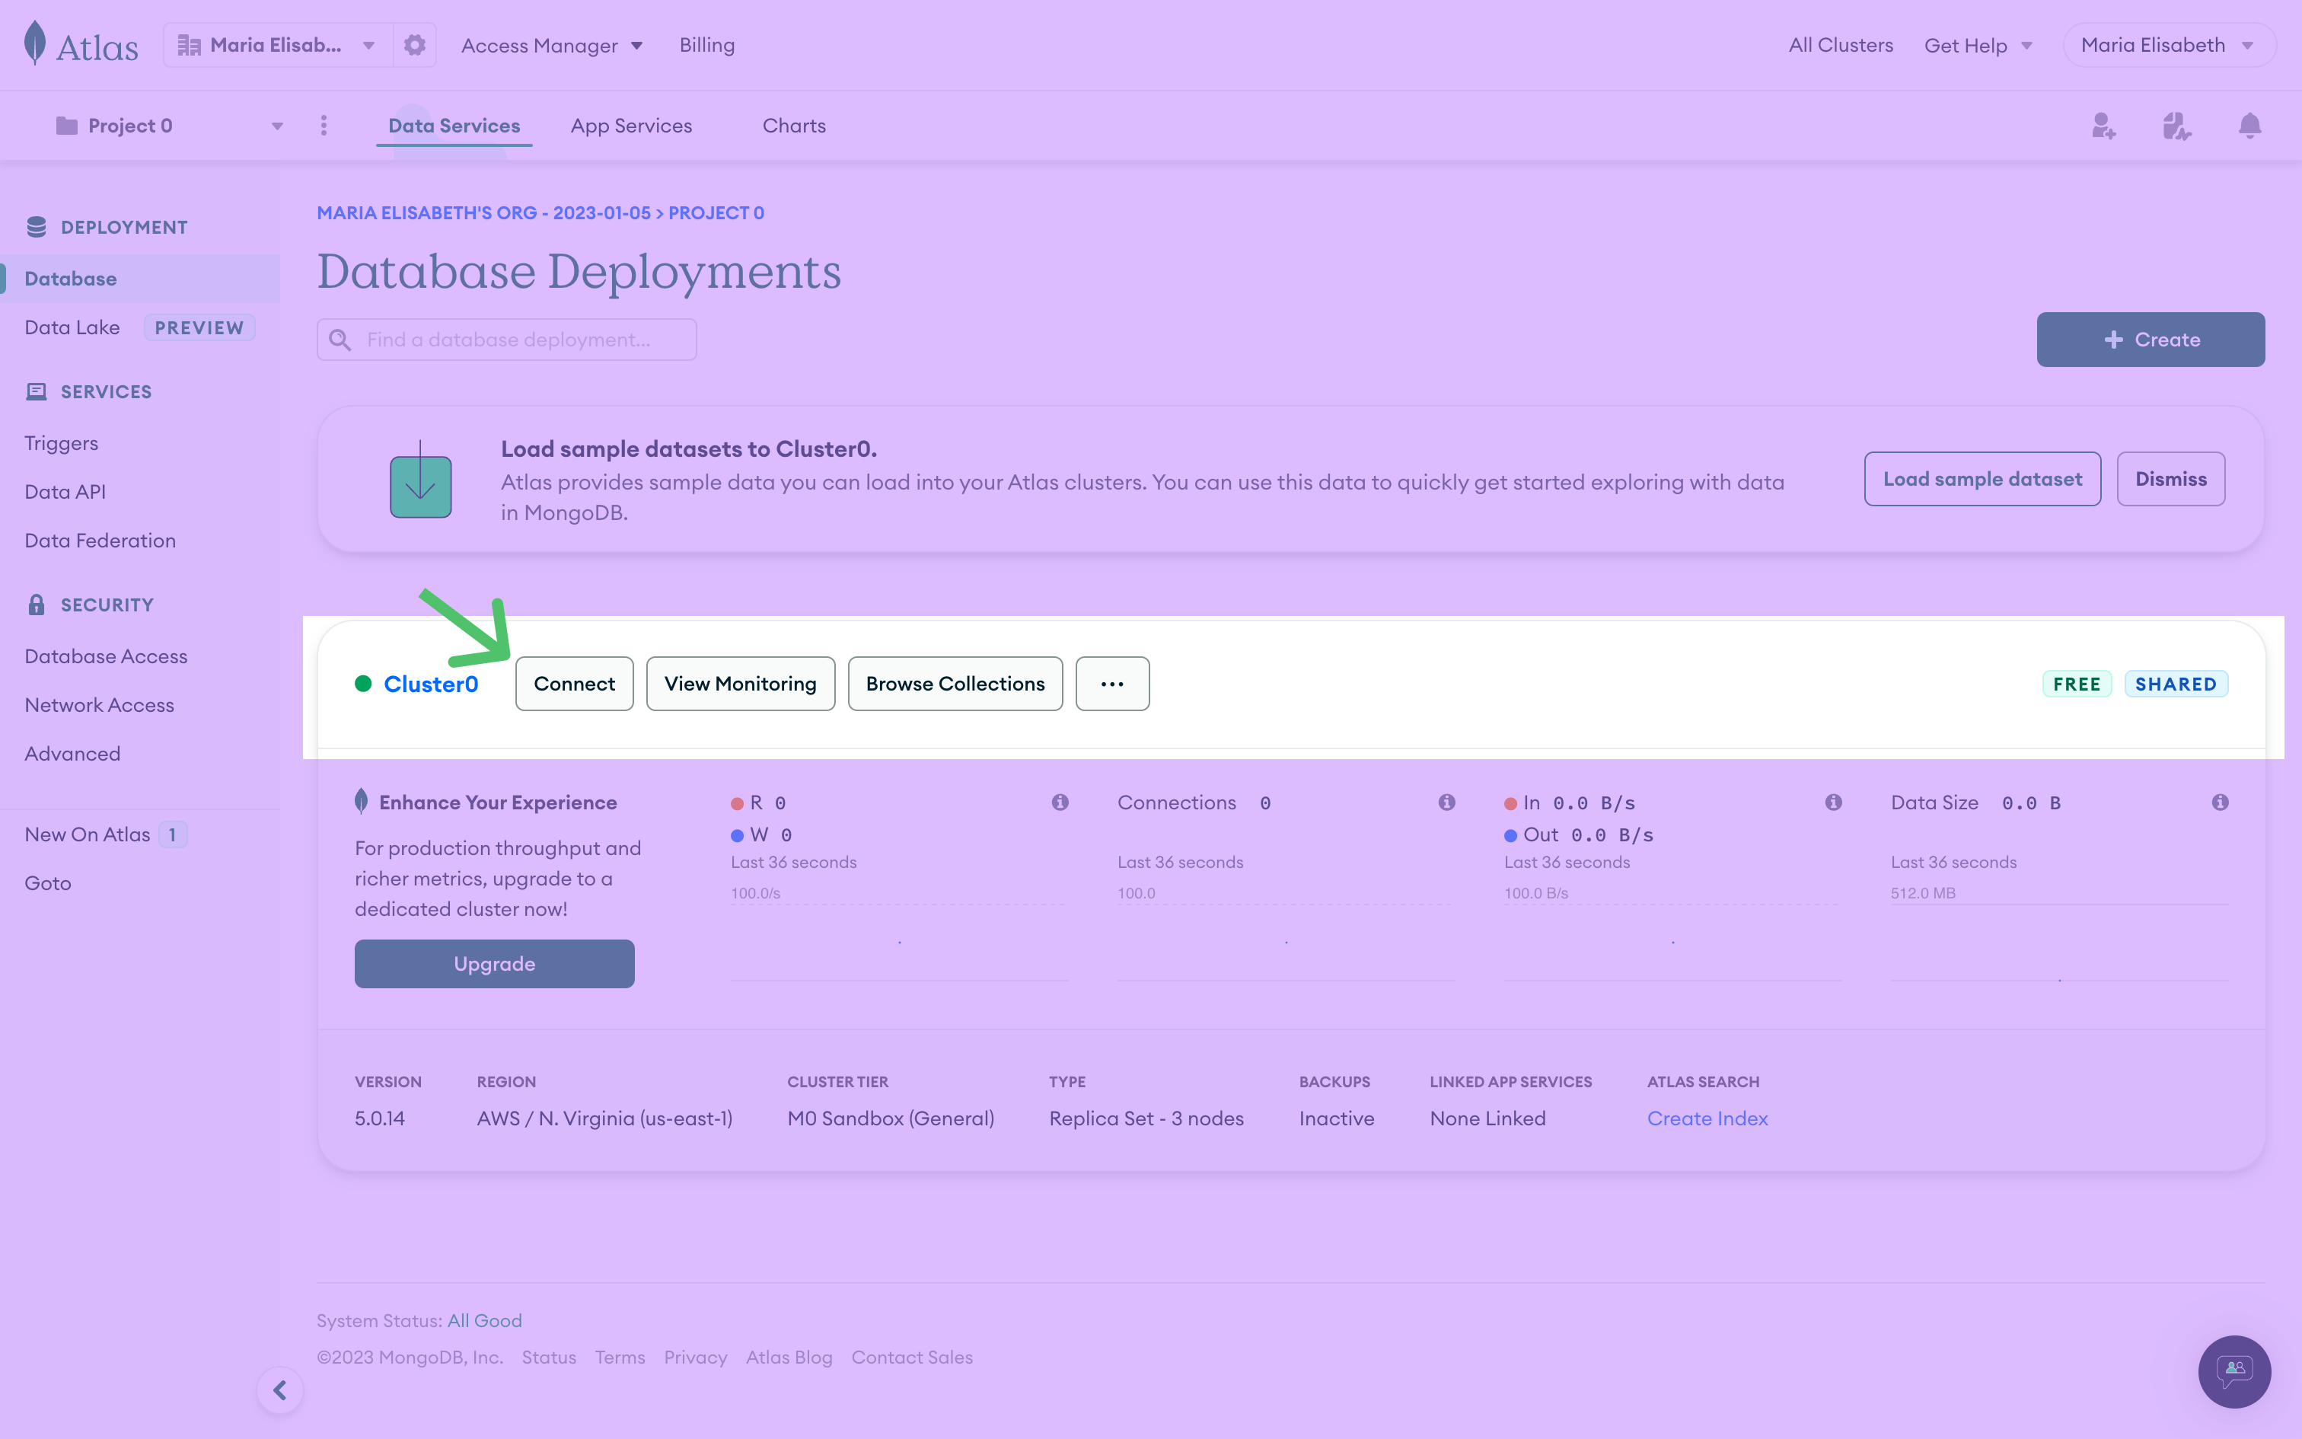Click the Atlas leaf logo
Viewport: 2302px width, 1439px height.
[x=35, y=44]
